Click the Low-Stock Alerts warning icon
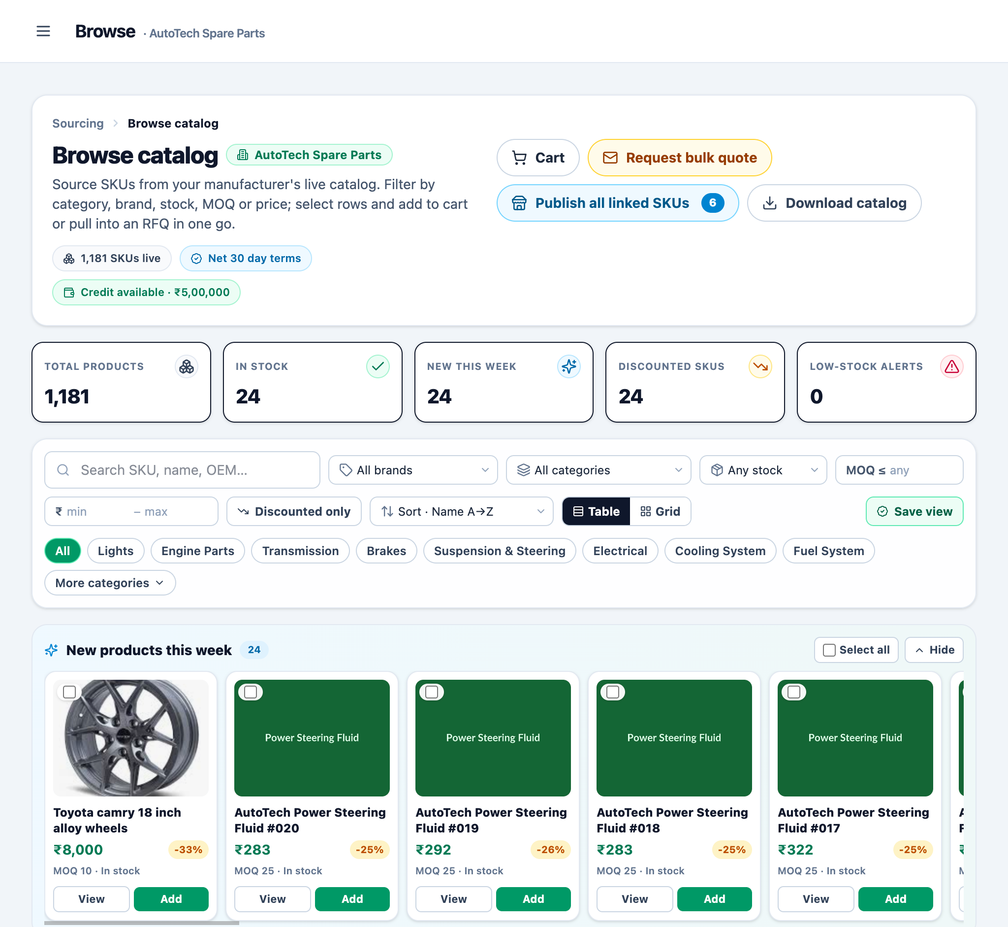This screenshot has height=927, width=1008. tap(952, 366)
